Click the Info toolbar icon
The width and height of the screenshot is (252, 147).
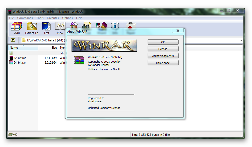point(115,25)
